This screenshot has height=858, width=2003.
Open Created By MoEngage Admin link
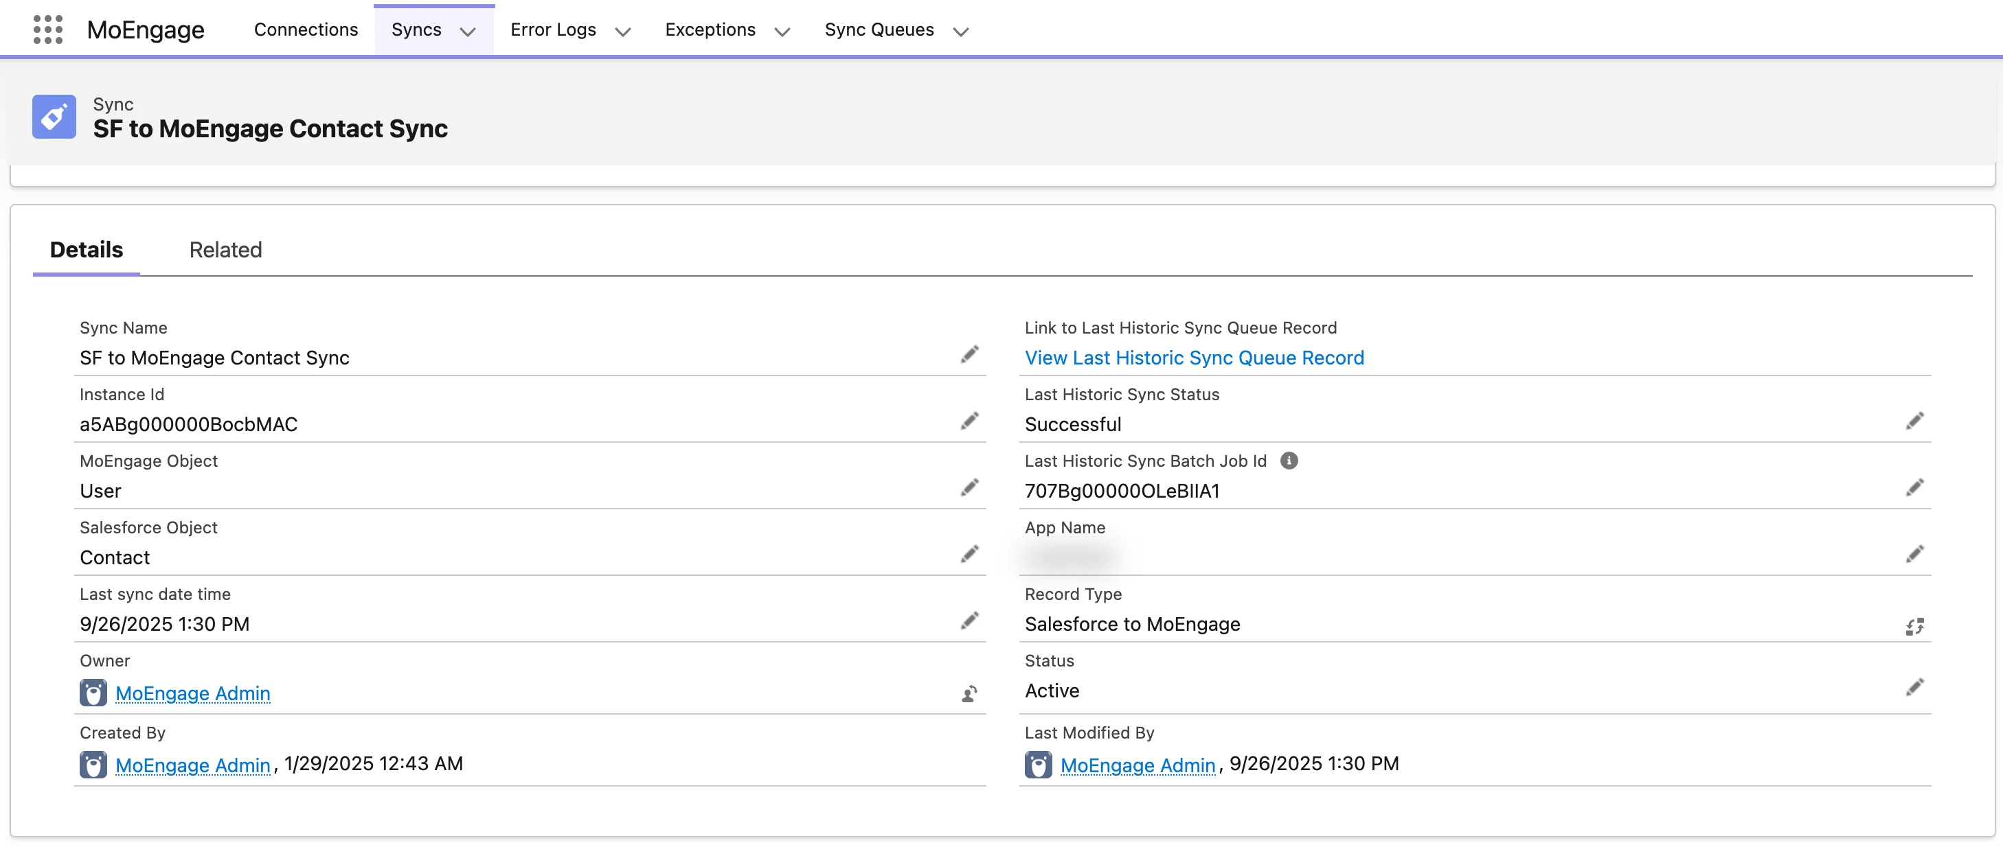[193, 765]
